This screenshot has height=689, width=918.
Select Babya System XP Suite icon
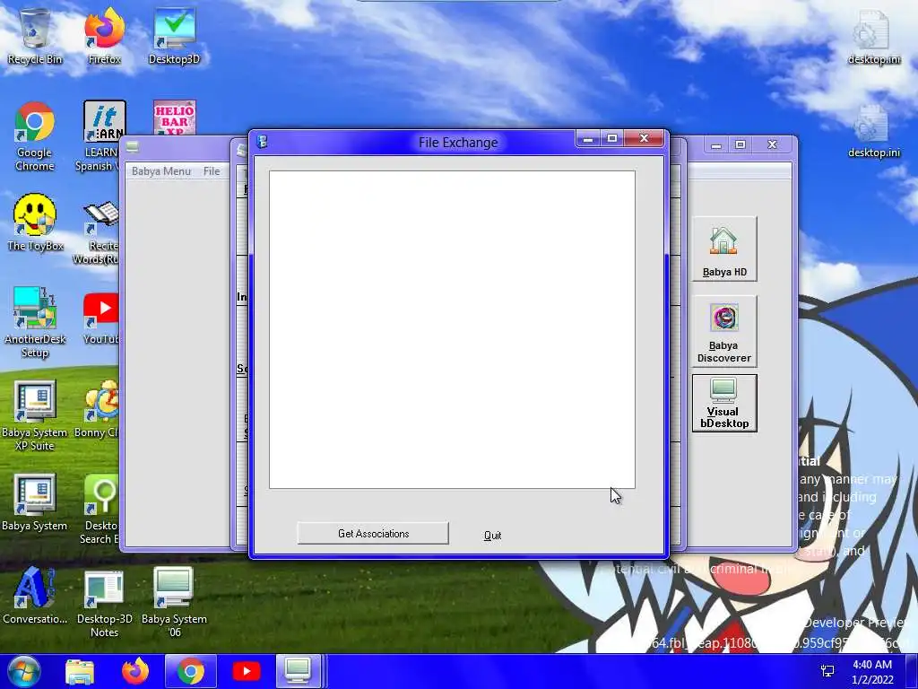tap(35, 416)
